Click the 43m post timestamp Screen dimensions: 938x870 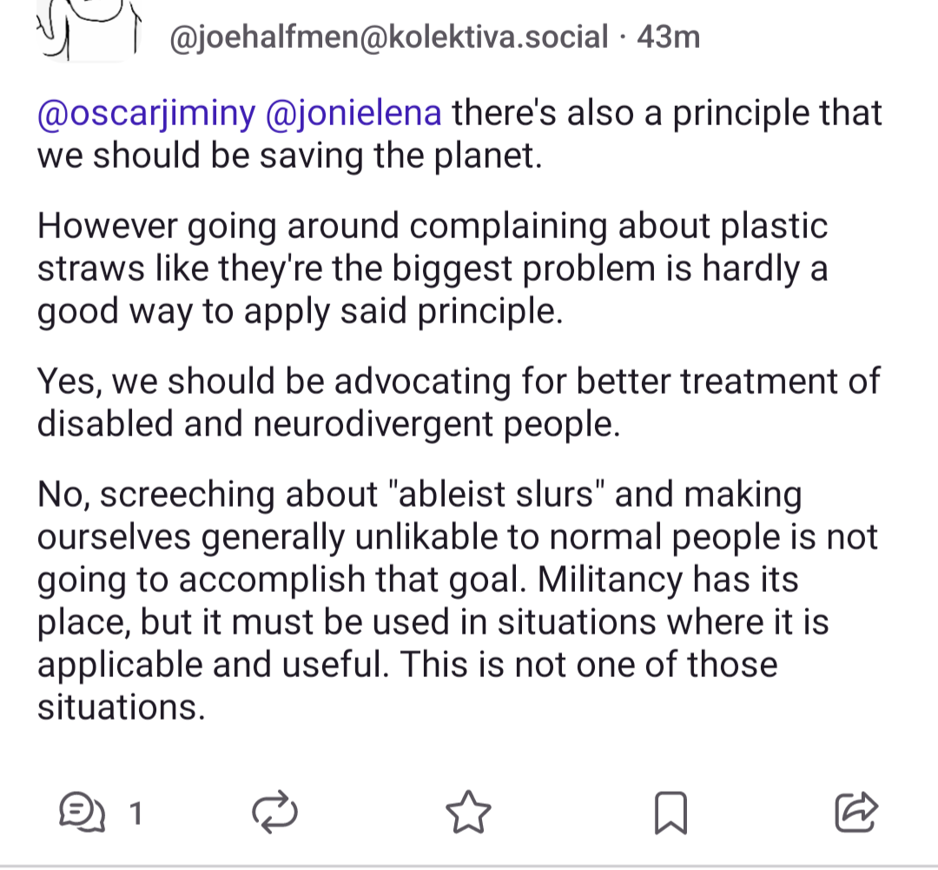[x=668, y=37]
